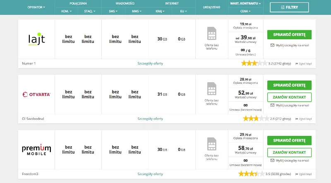The image size is (331, 183).
Task: Click flag icon for Numer 1 offer
Action: (297, 64)
